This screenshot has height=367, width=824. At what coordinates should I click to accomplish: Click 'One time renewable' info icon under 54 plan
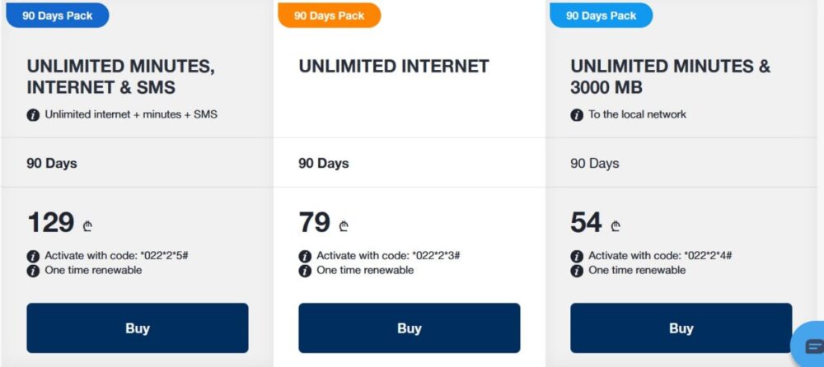coord(577,271)
